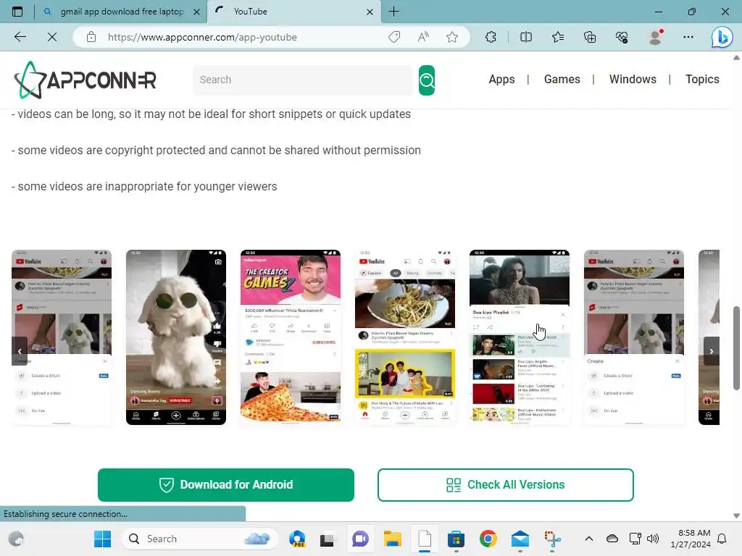742x556 pixels.
Task: Close the gmail app download tab
Action: [x=196, y=12]
